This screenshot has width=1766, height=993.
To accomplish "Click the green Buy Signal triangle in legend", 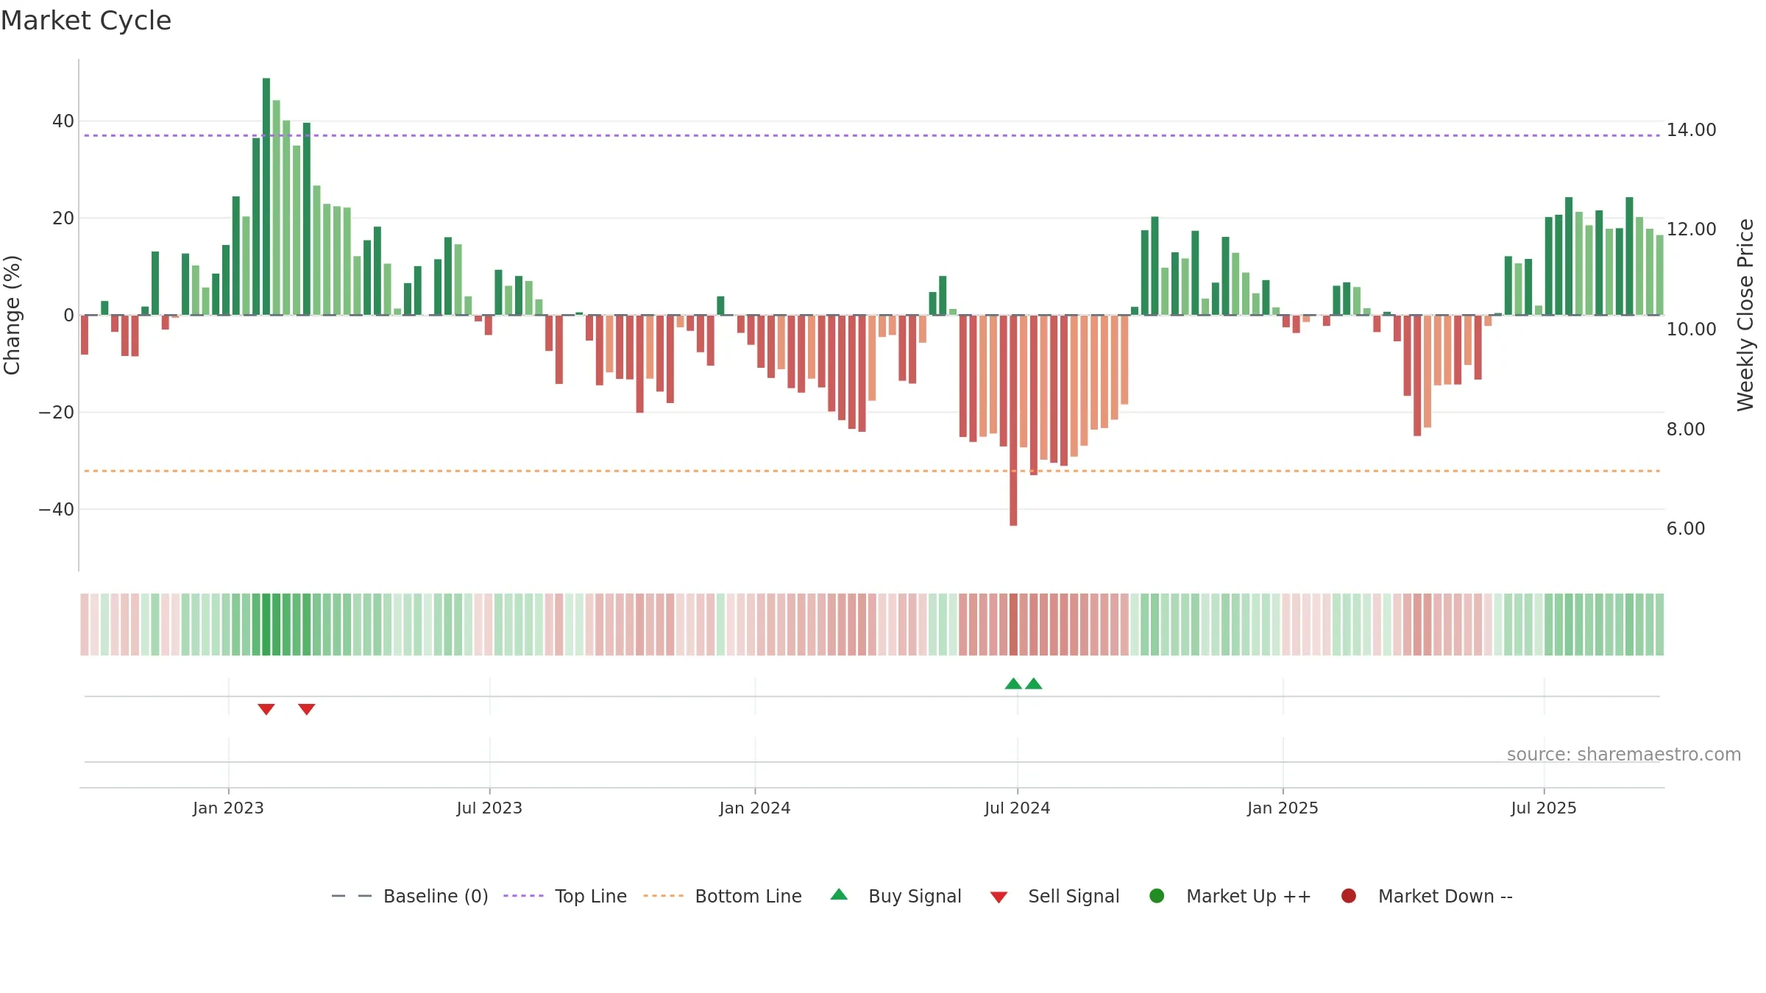I will click(839, 895).
